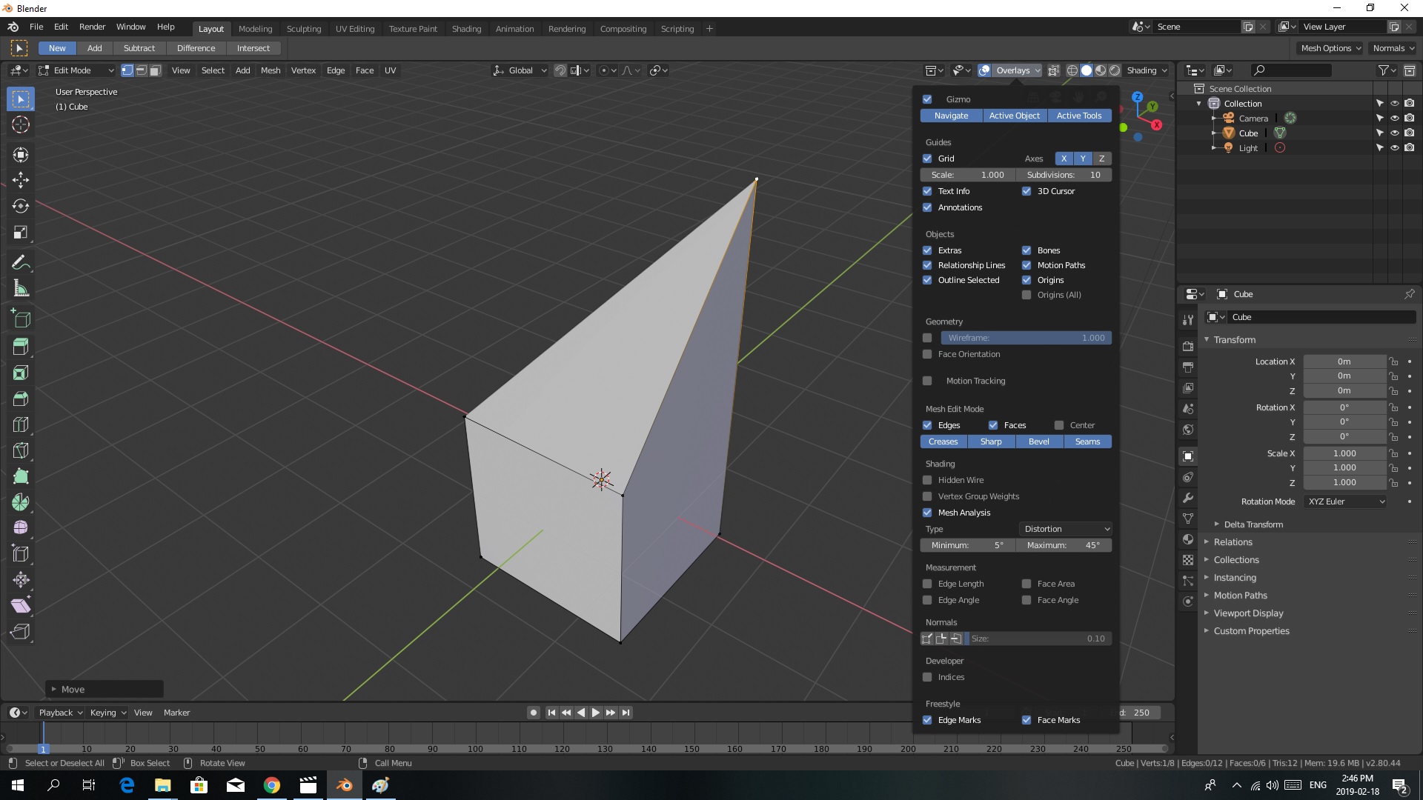Image resolution: width=1423 pixels, height=800 pixels.
Task: Toggle the Creases overlay button
Action: pyautogui.click(x=943, y=441)
